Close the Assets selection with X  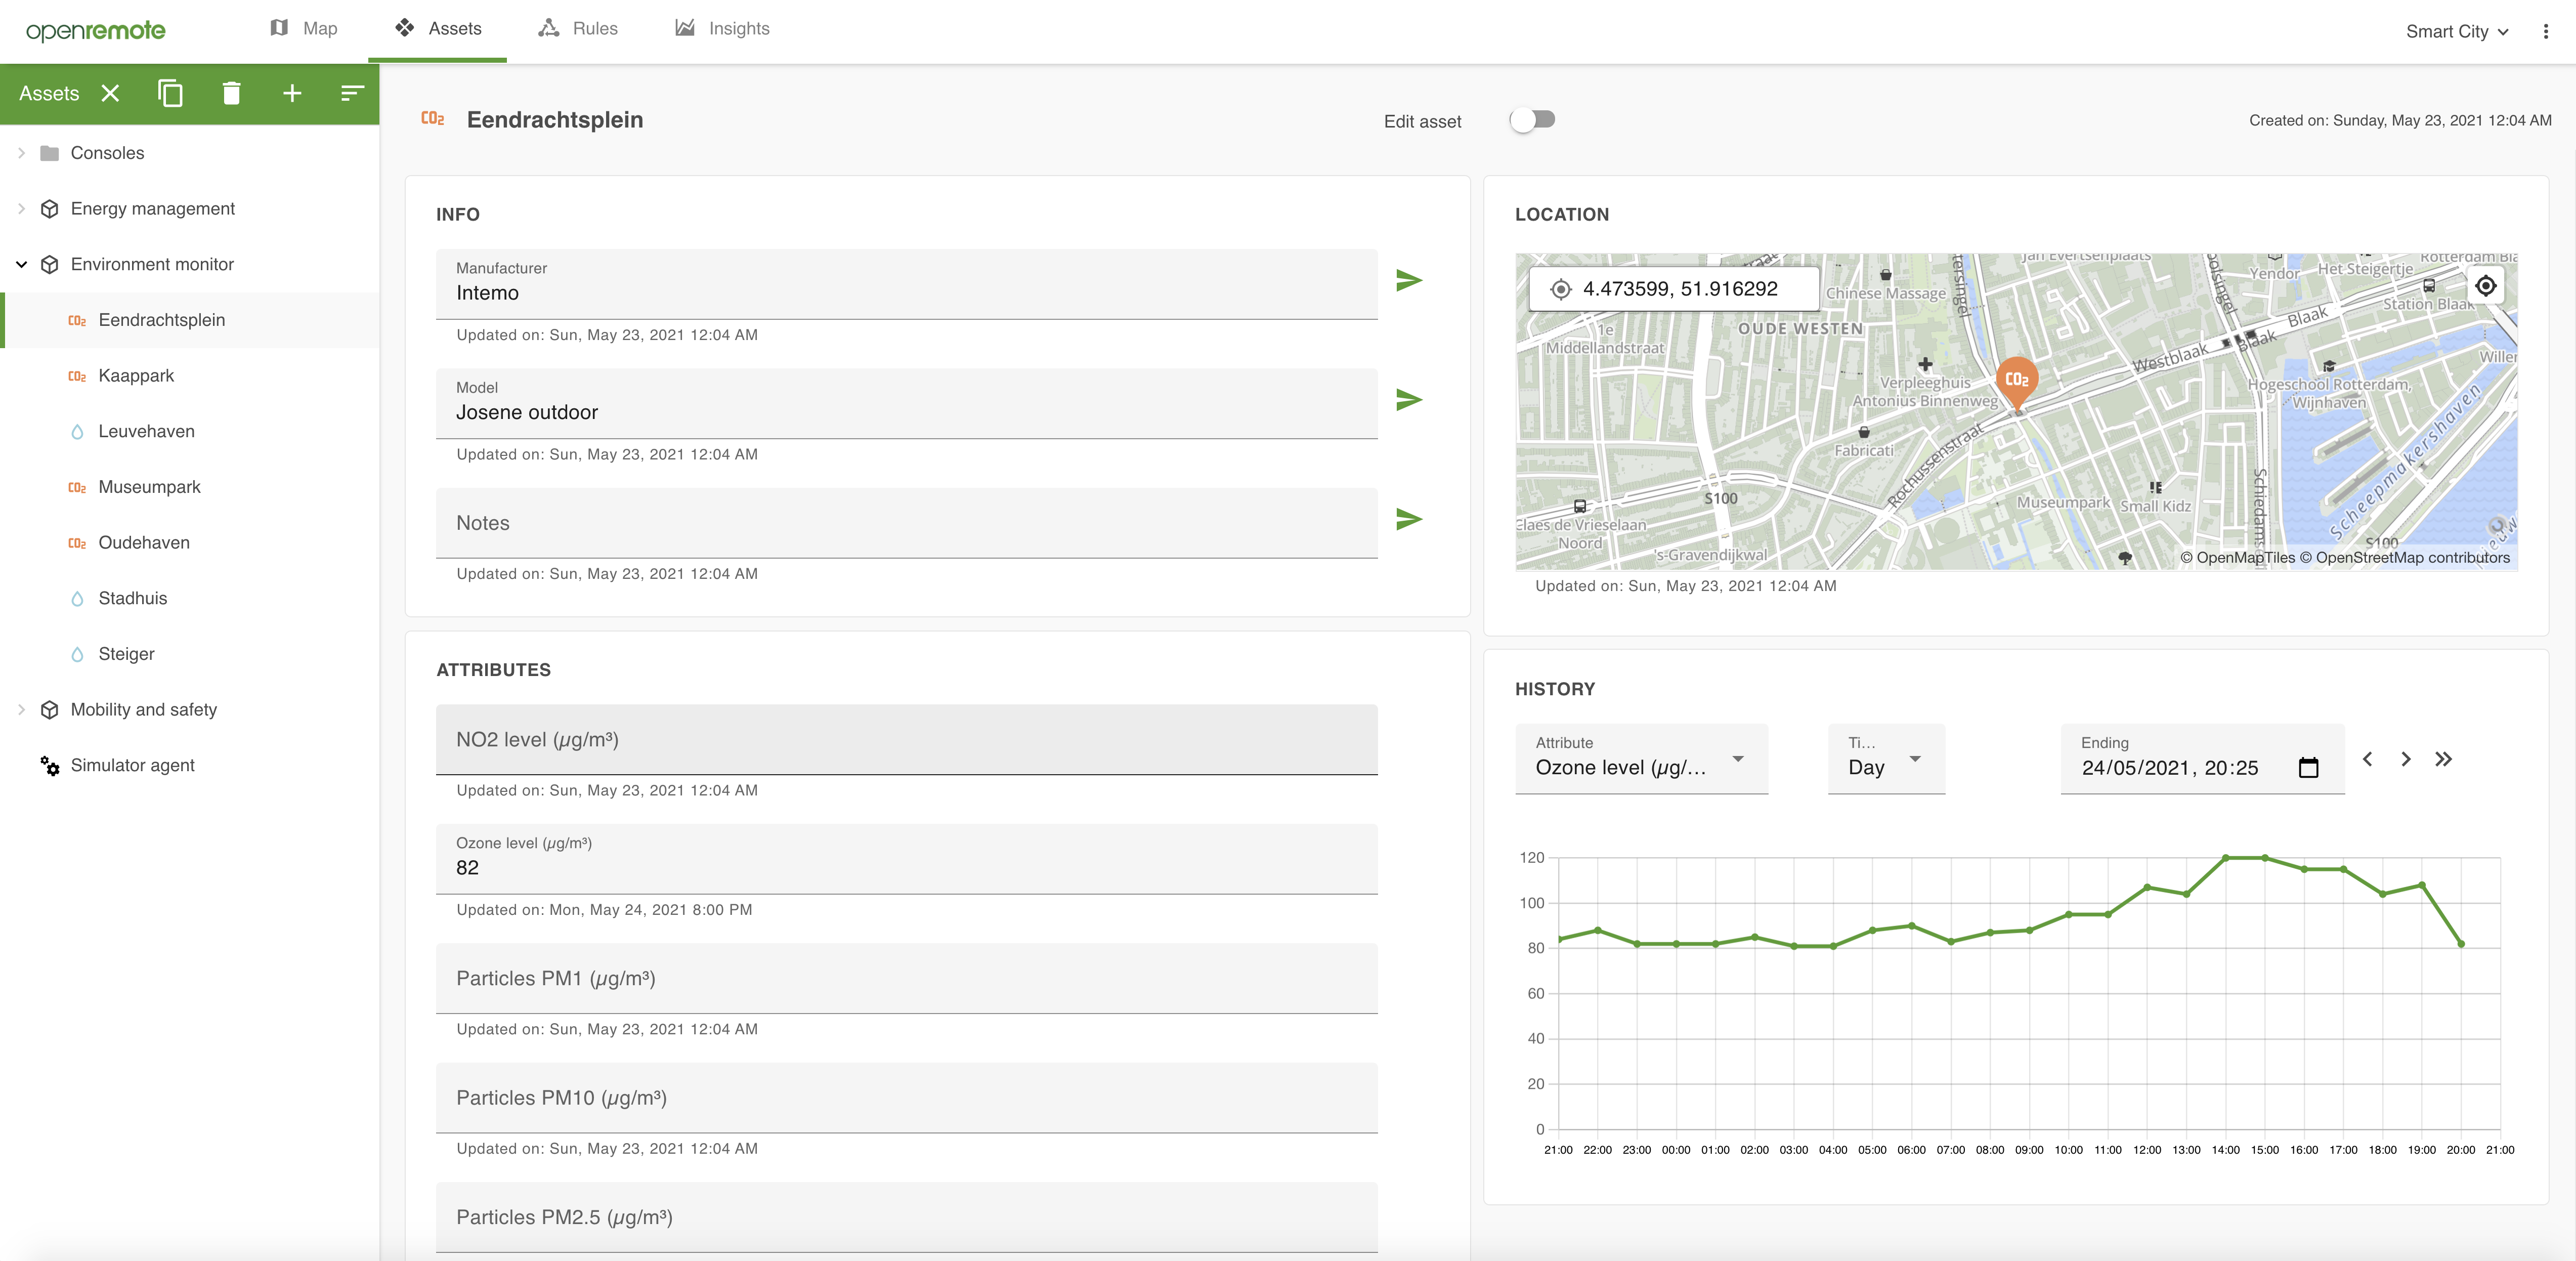(x=111, y=93)
